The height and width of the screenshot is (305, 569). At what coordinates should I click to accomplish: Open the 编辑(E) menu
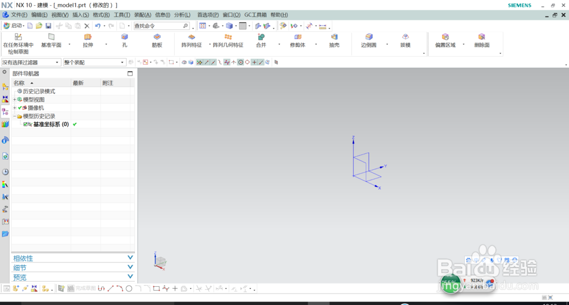click(39, 15)
